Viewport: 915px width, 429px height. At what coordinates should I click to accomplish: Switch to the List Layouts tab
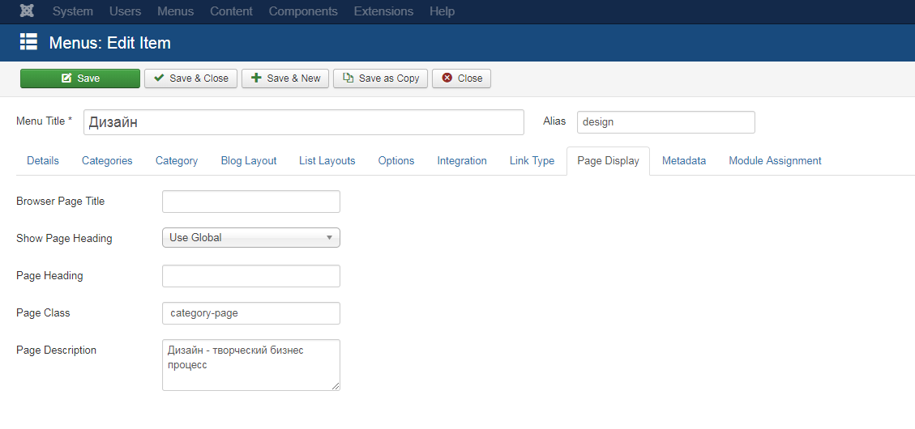click(327, 161)
